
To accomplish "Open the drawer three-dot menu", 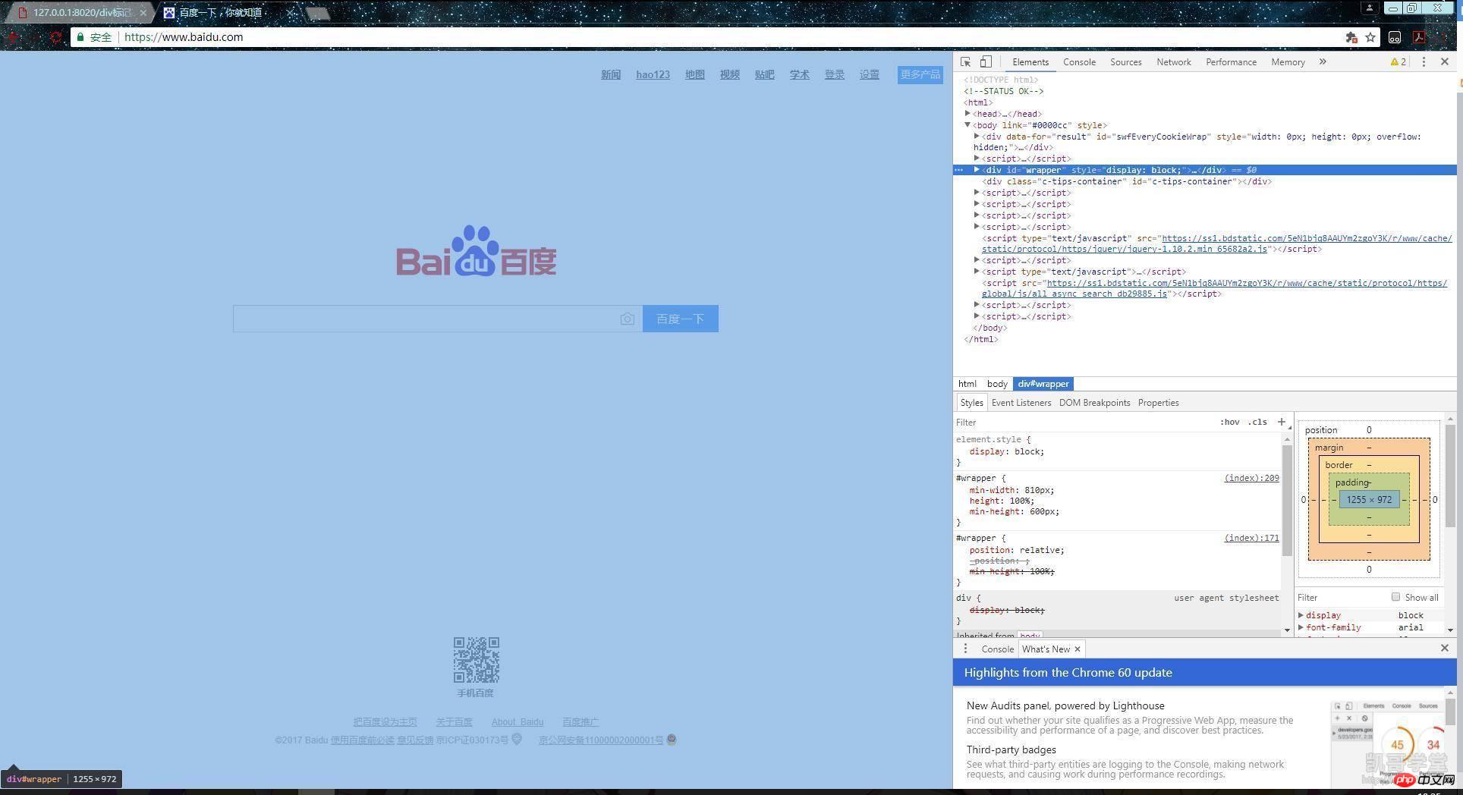I will 965,649.
